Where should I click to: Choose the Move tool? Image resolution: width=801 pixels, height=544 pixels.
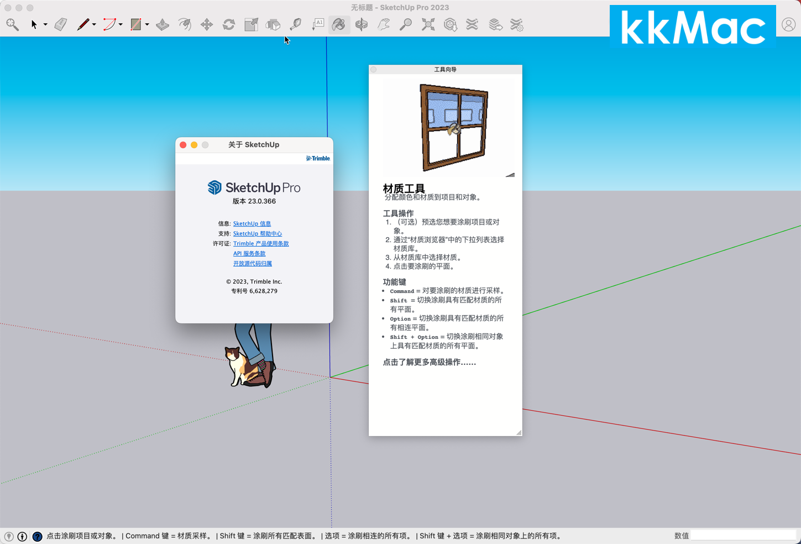(207, 24)
